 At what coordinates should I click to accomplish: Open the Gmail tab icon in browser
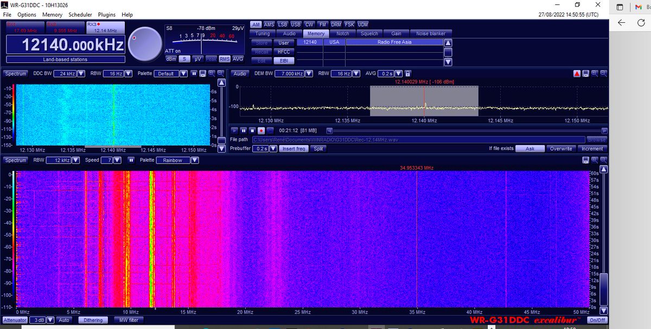click(x=639, y=7)
